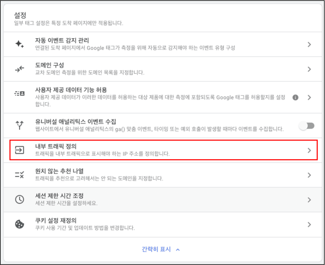Click the info icon in 사용자 제공 데이터 row
The image size is (325, 265).
[x=295, y=97]
